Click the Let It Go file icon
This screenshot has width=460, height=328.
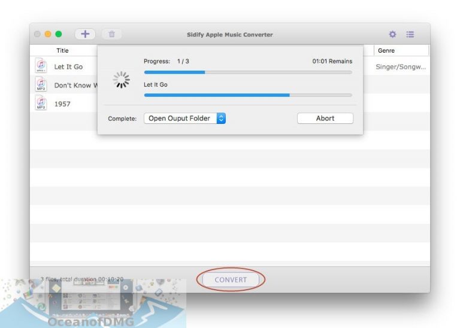[41, 65]
